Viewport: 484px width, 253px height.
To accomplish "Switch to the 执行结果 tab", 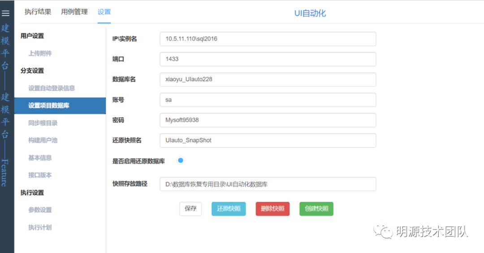I will click(38, 12).
